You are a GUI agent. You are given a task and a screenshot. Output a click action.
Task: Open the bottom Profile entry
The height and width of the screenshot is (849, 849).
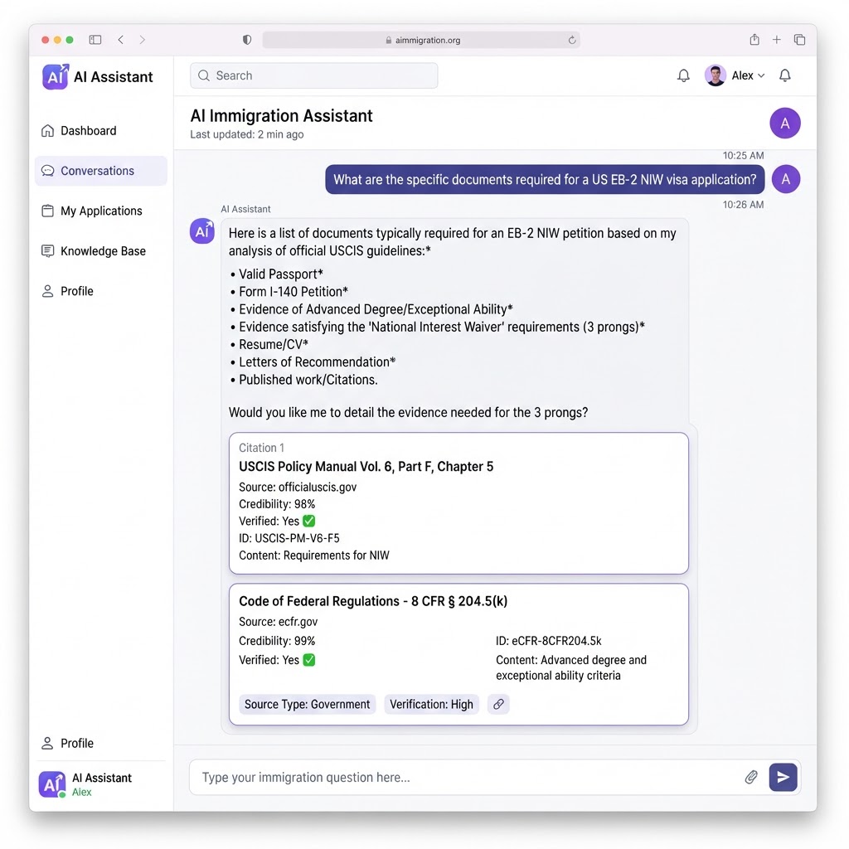101,743
